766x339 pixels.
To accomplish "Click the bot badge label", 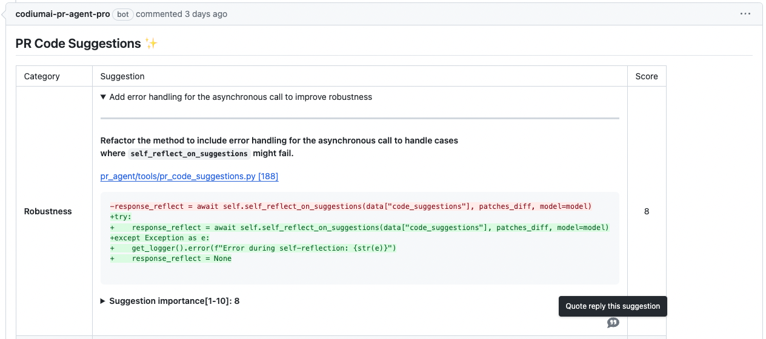I will pyautogui.click(x=123, y=14).
